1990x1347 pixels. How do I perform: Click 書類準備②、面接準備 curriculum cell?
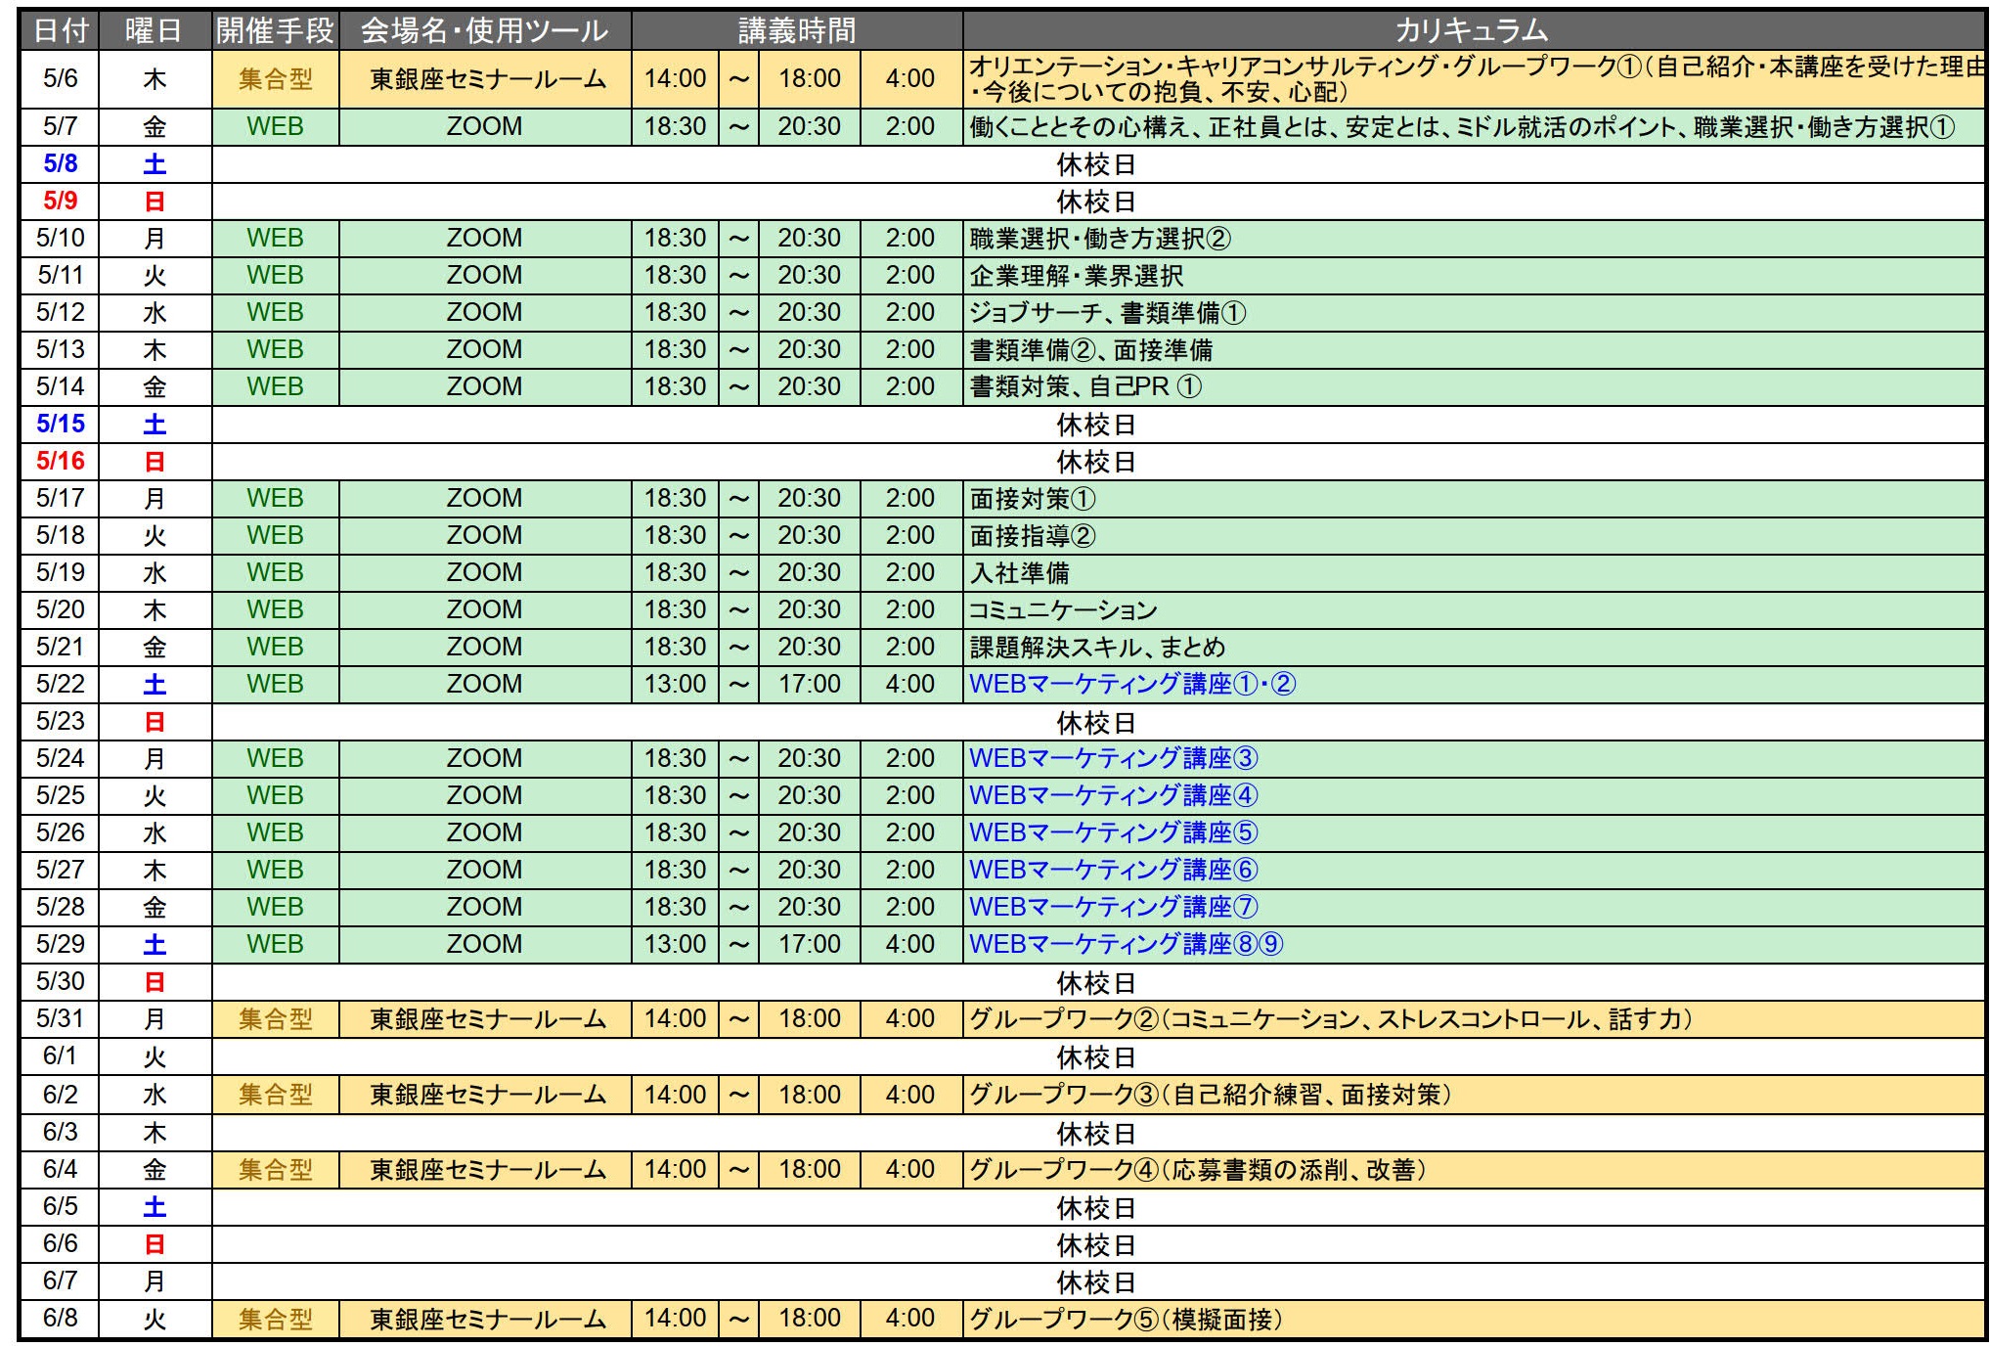(1474, 350)
